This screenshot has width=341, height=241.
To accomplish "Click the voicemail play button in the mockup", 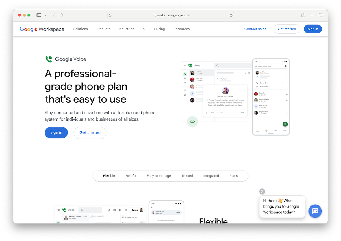I will click(x=207, y=113).
